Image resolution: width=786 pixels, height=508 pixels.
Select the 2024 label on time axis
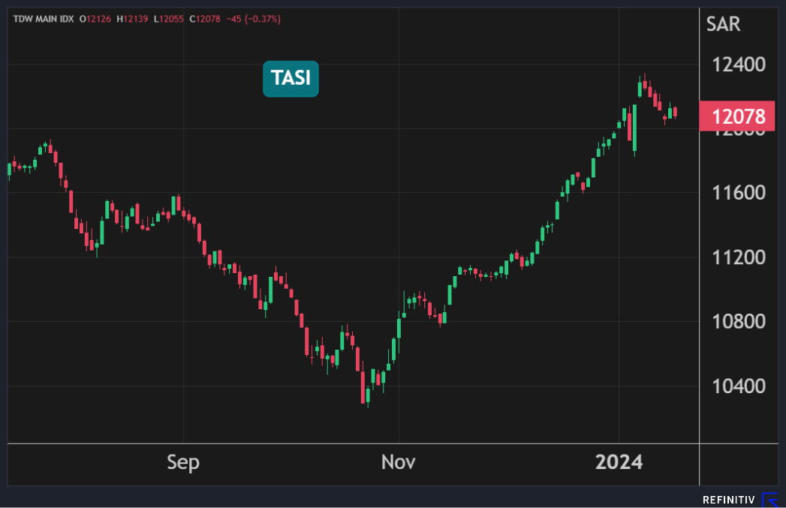click(x=619, y=462)
